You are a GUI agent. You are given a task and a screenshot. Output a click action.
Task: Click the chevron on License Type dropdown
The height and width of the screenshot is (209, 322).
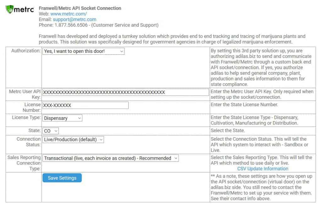[79, 118]
